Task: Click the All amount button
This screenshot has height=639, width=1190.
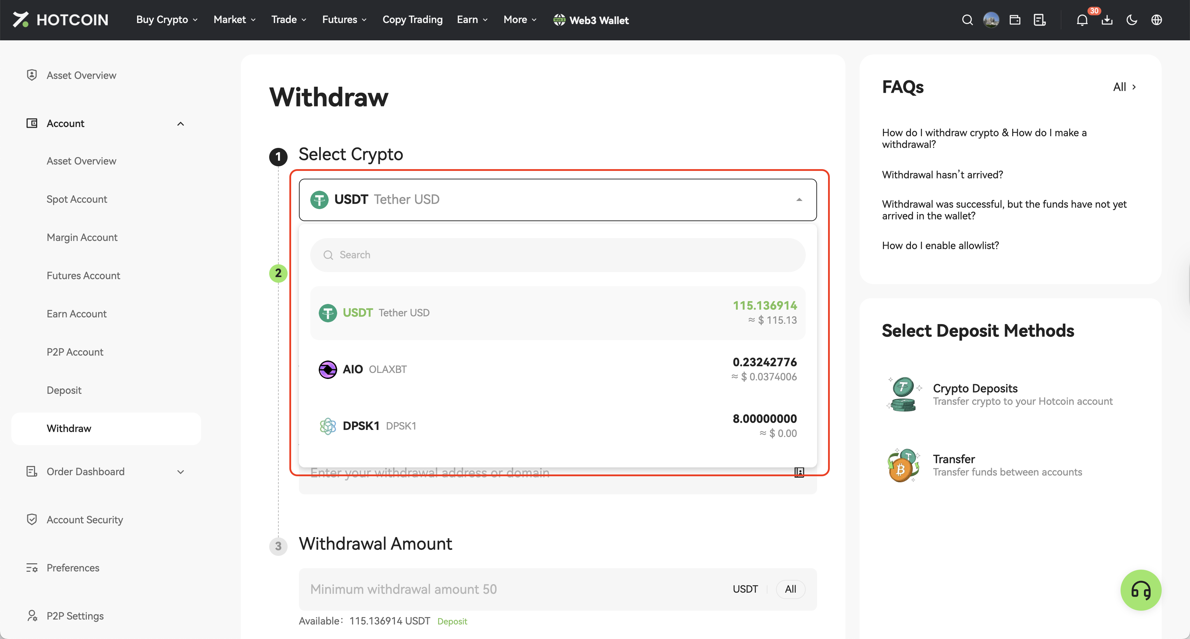Action: point(790,589)
